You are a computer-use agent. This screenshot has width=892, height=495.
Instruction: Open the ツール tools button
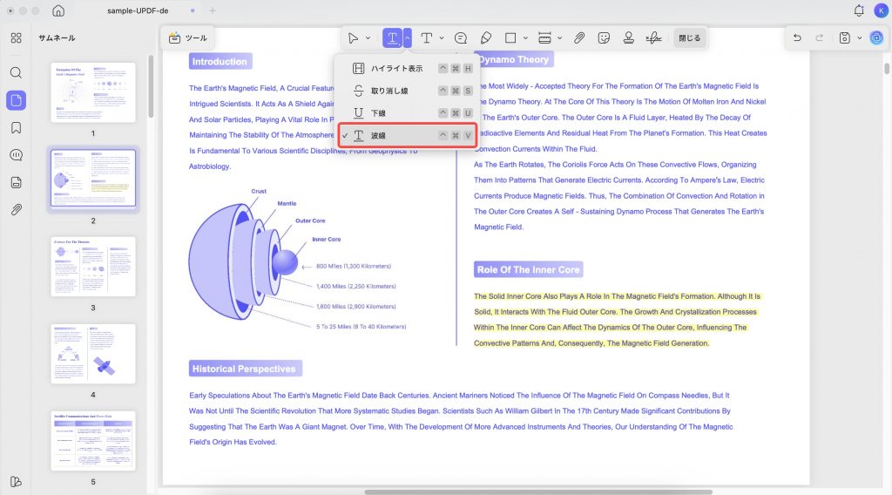tap(188, 38)
